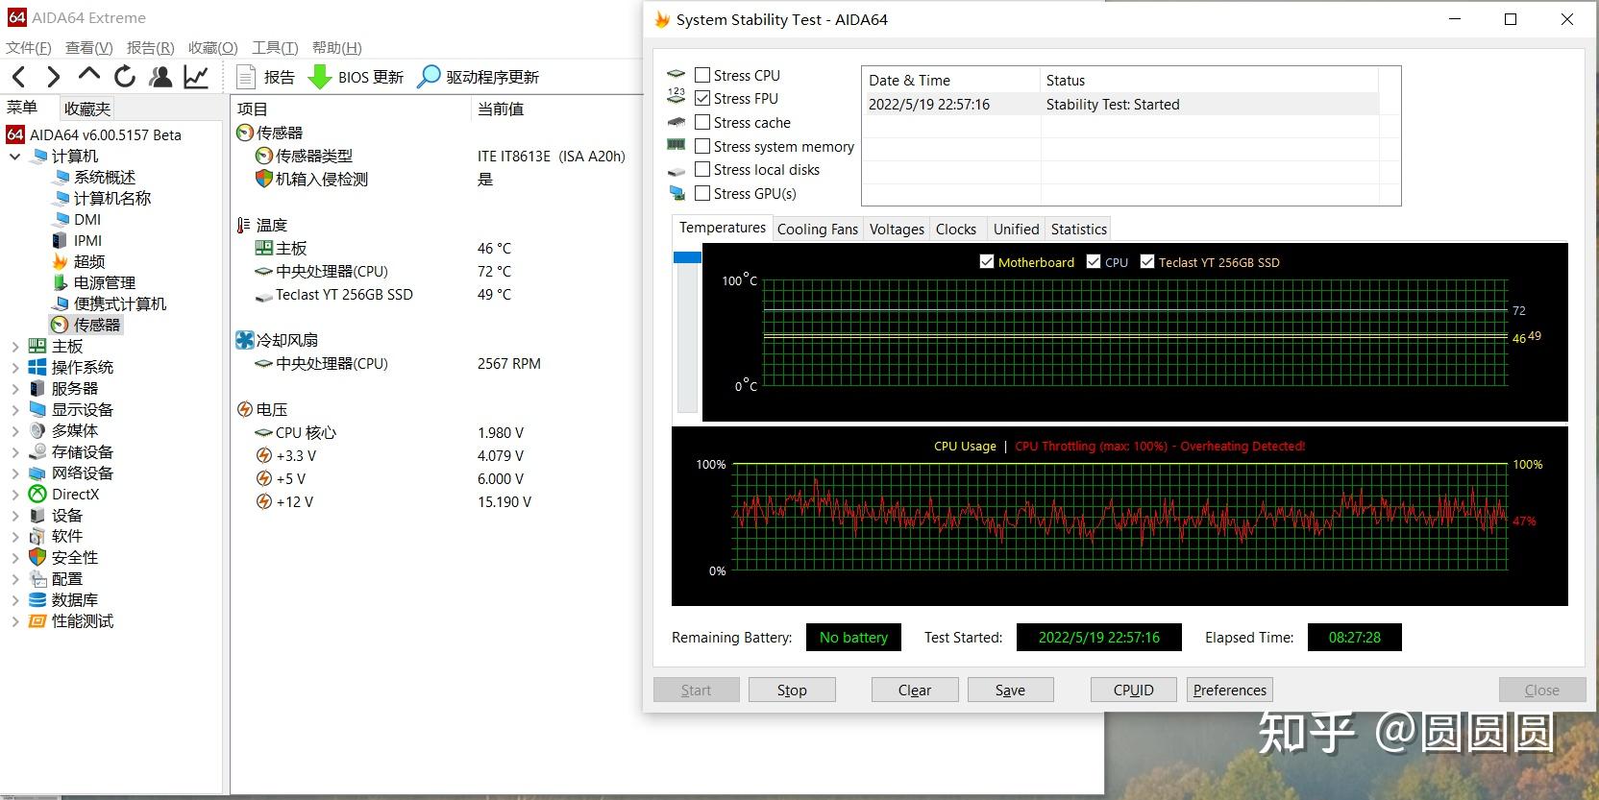Open the 查看(V) menu
Viewport: 1599px width, 800px height.
(89, 47)
